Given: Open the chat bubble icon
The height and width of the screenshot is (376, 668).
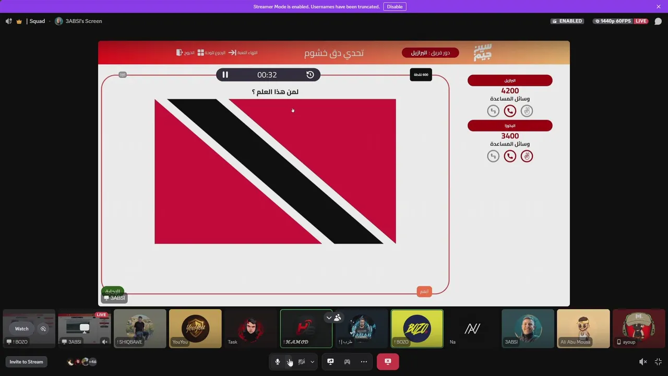Looking at the screenshot, I should pos(658,21).
